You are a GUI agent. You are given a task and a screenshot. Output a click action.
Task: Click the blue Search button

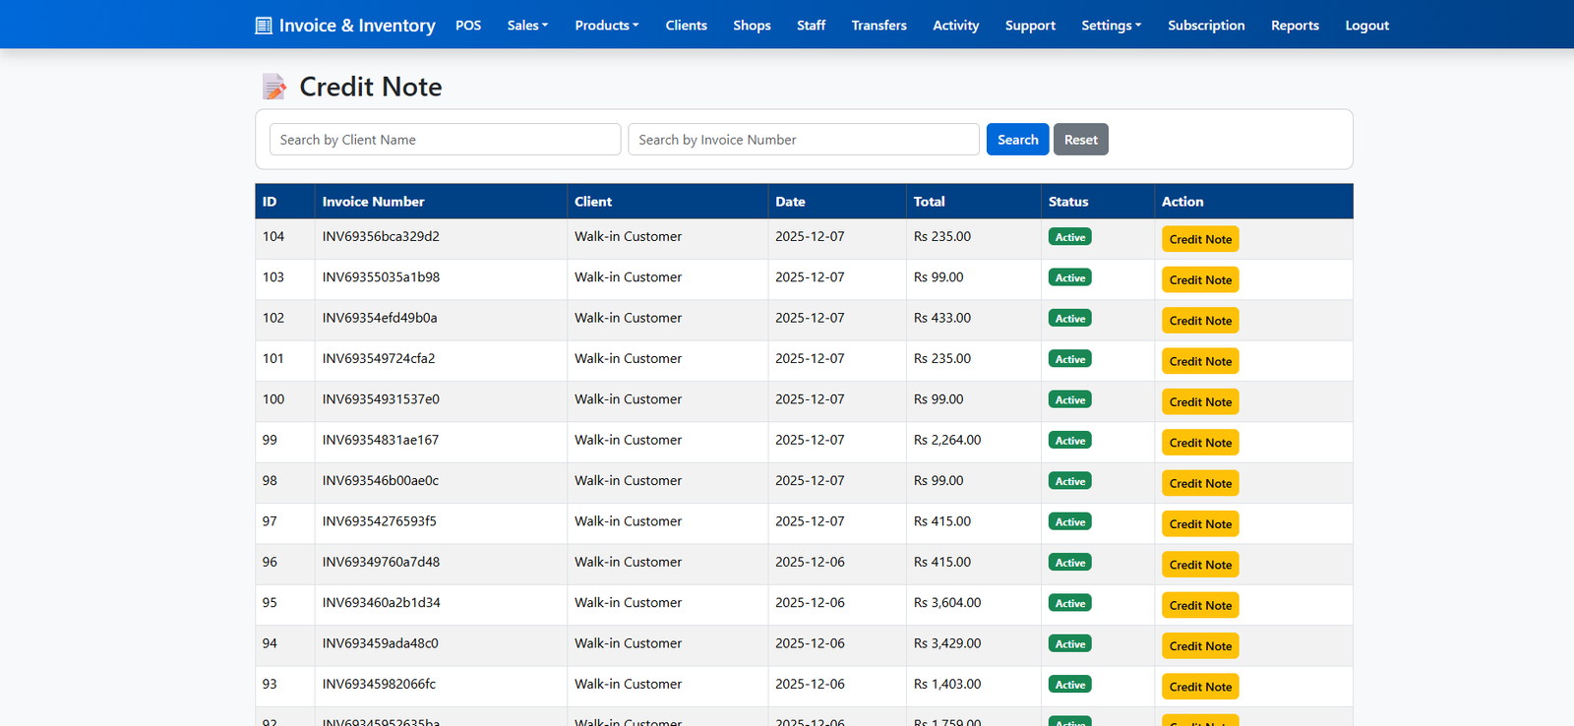click(x=1017, y=140)
